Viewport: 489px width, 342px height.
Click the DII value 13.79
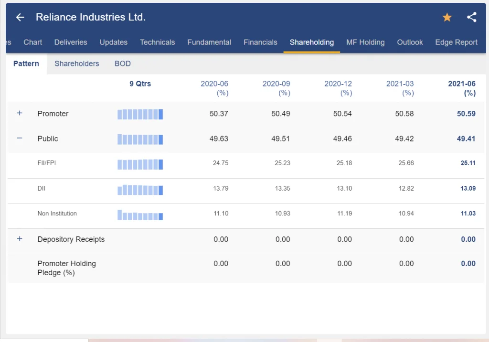[x=221, y=189]
